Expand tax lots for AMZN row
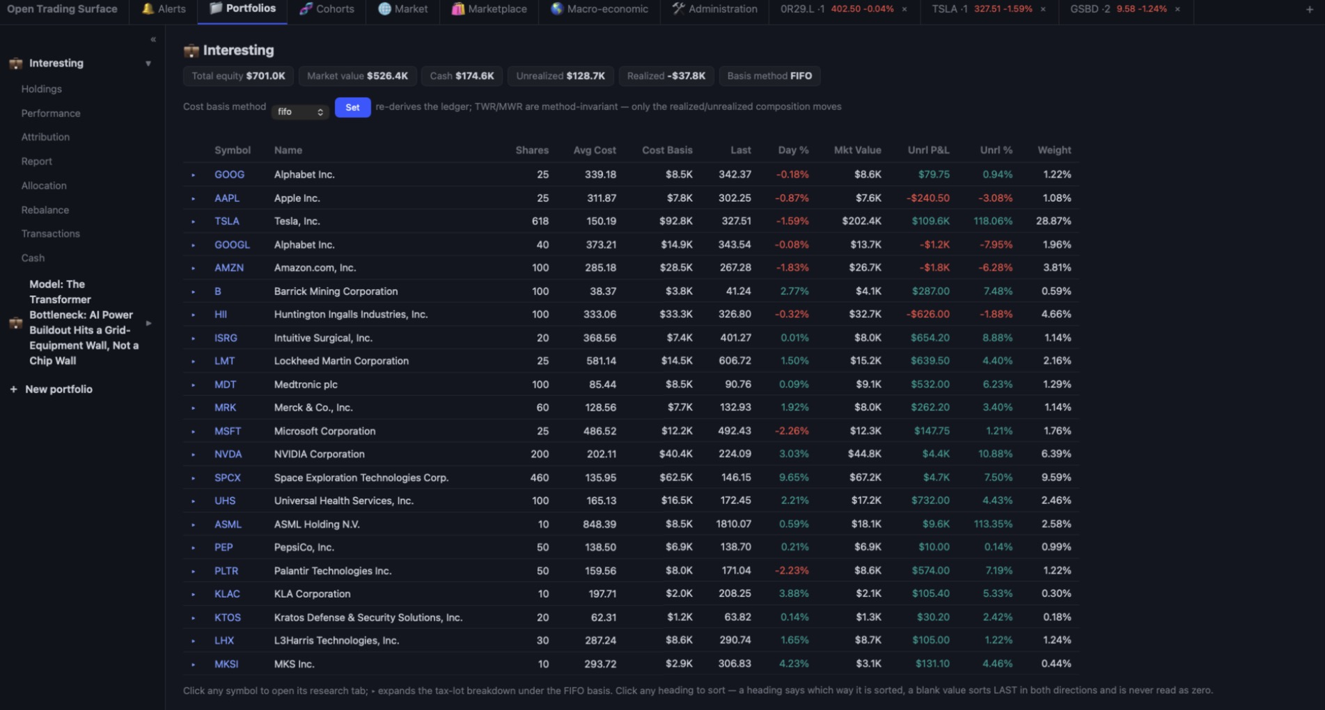 194,268
